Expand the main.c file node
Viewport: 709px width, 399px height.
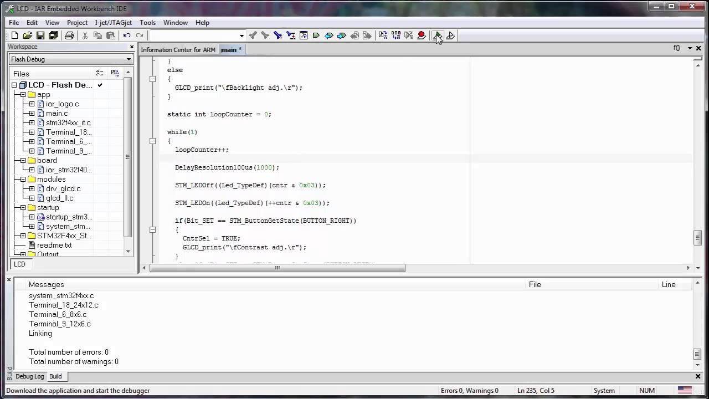[32, 114]
